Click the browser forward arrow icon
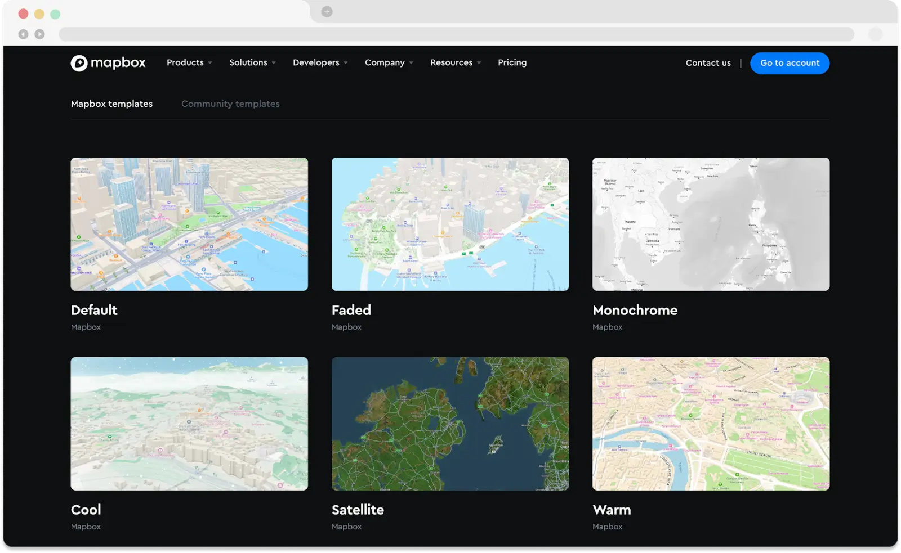 (x=39, y=34)
